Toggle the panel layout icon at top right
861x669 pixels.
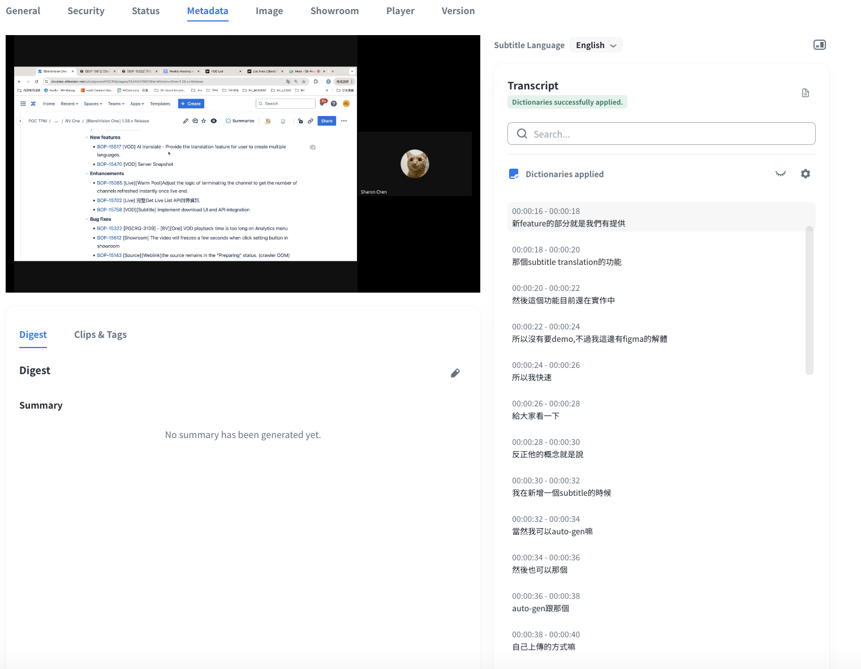coord(819,45)
